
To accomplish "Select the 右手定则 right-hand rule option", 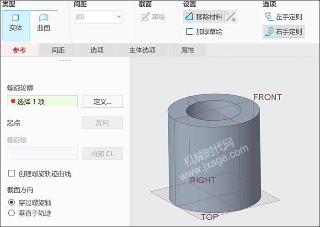I will [x=283, y=32].
